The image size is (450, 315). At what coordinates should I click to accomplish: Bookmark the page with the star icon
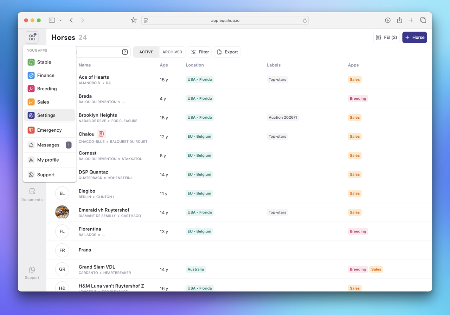134,20
